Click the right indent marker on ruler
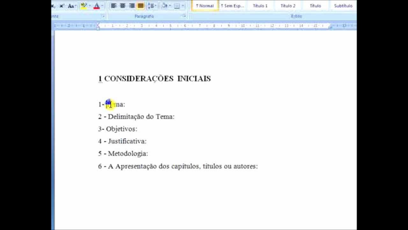This screenshot has width=408, height=230. click(330, 27)
